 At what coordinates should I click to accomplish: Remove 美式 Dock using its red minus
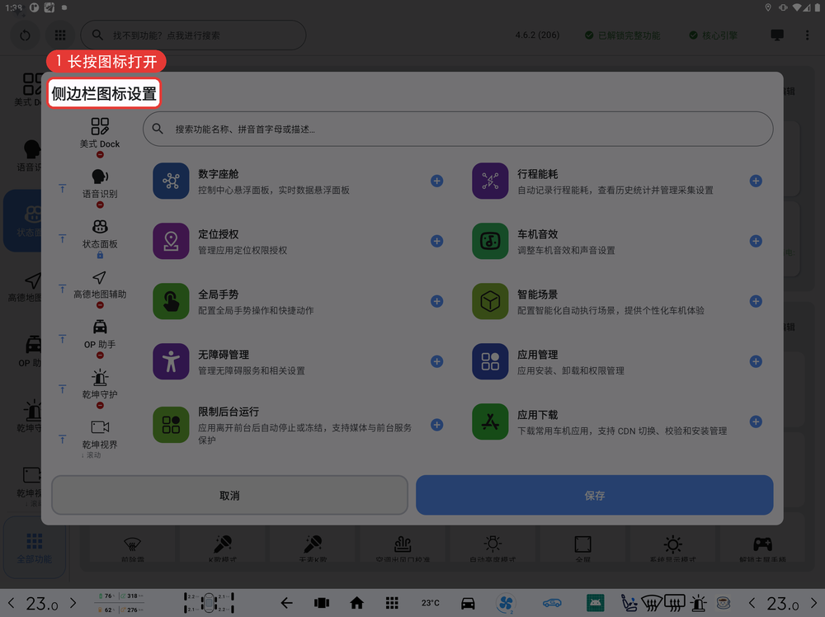100,154
